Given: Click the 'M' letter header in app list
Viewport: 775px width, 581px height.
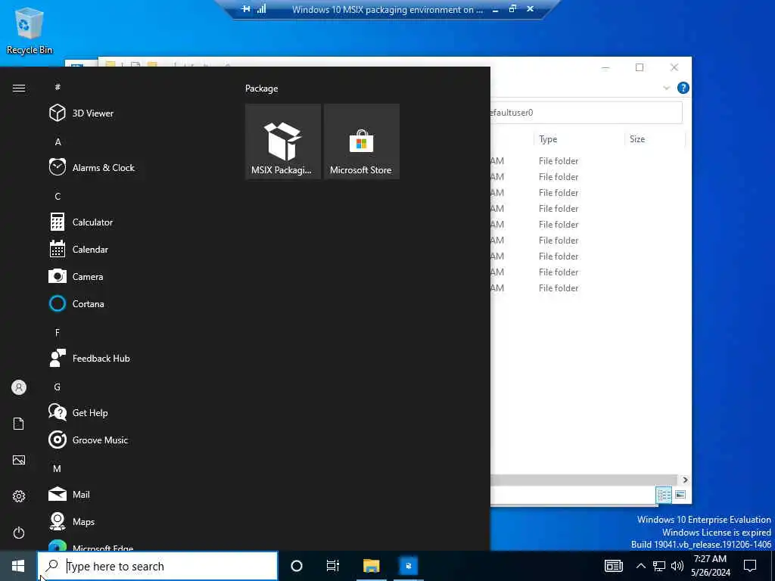Looking at the screenshot, I should pyautogui.click(x=58, y=468).
